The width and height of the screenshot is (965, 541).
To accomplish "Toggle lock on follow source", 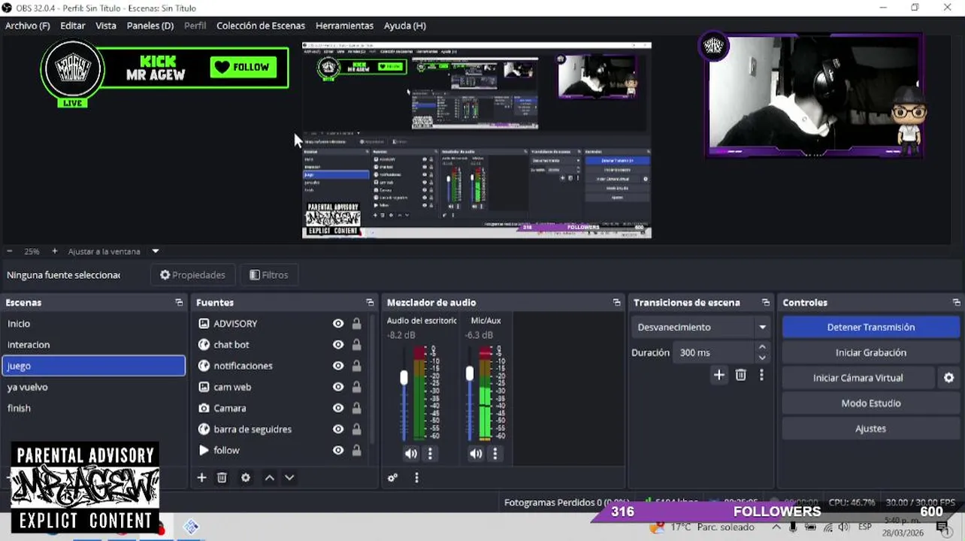I will (x=356, y=450).
